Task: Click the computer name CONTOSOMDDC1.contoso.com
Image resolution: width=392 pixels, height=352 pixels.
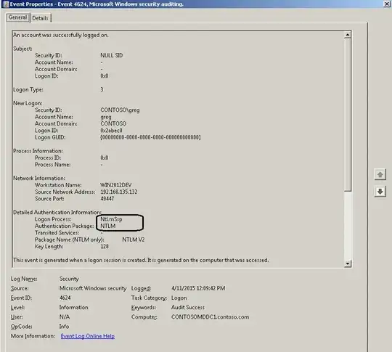Action: (210, 317)
